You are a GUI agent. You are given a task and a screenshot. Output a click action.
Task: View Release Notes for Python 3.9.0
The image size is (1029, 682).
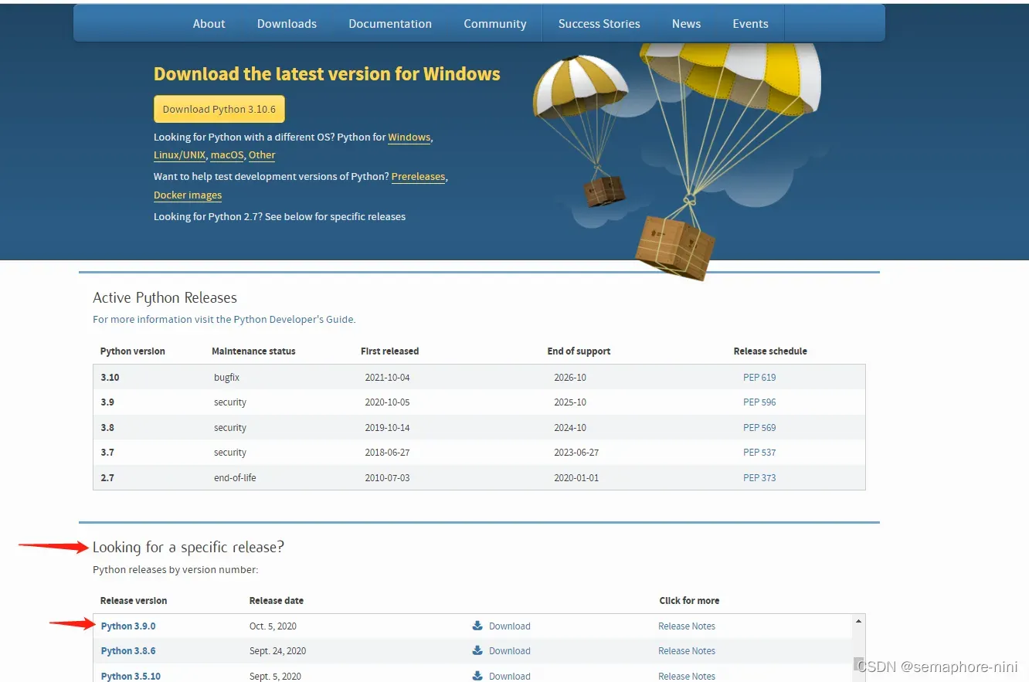tap(687, 626)
